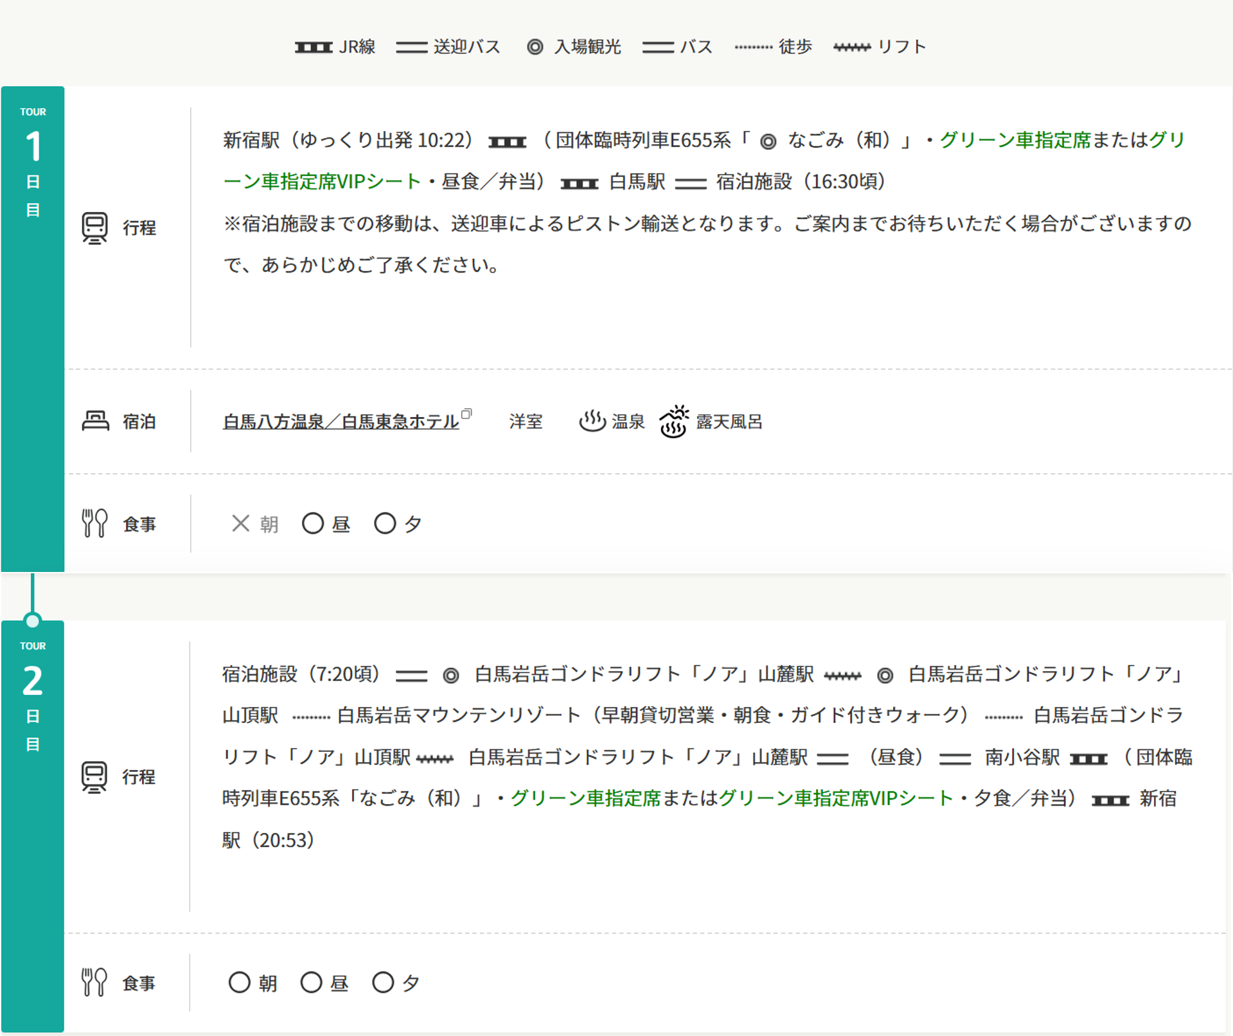Click the 温泉 hot spring icon
1233x1036 pixels.
coord(592,421)
